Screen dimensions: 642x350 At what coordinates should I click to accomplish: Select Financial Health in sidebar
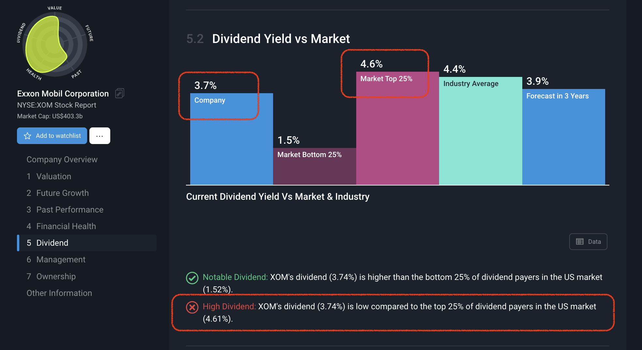point(61,226)
